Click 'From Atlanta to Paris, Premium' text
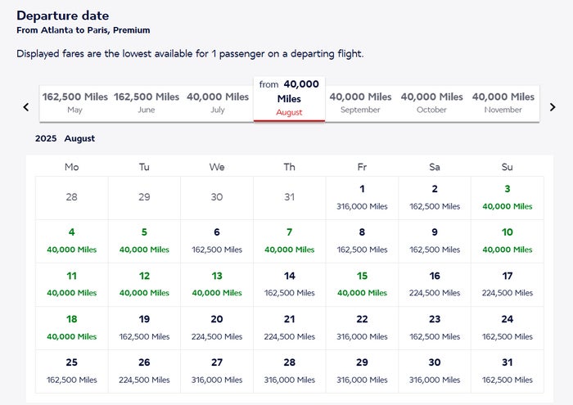Screen dimensions: 573x405 point(83,30)
